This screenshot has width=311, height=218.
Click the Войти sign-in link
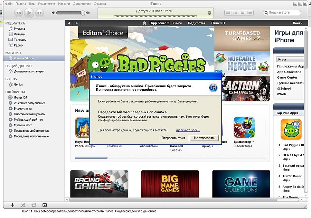coord(298,23)
